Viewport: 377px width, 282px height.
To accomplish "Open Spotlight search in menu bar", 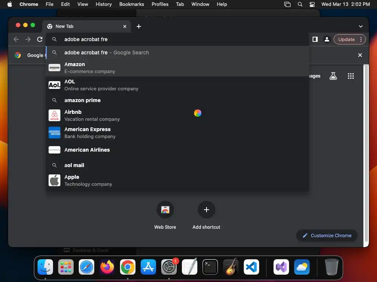I will 300,4.
